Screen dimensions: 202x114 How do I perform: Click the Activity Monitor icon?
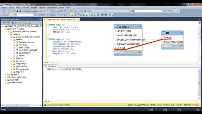pos(85,11)
